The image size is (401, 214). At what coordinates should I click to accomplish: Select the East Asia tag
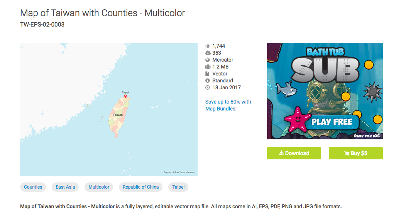[65, 187]
